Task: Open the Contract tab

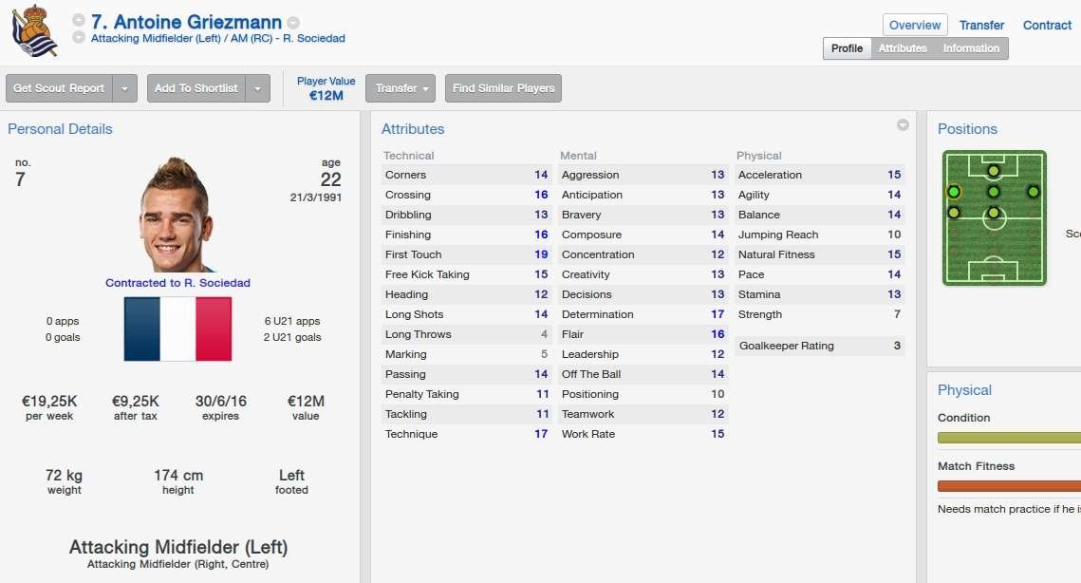Action: (x=1047, y=26)
